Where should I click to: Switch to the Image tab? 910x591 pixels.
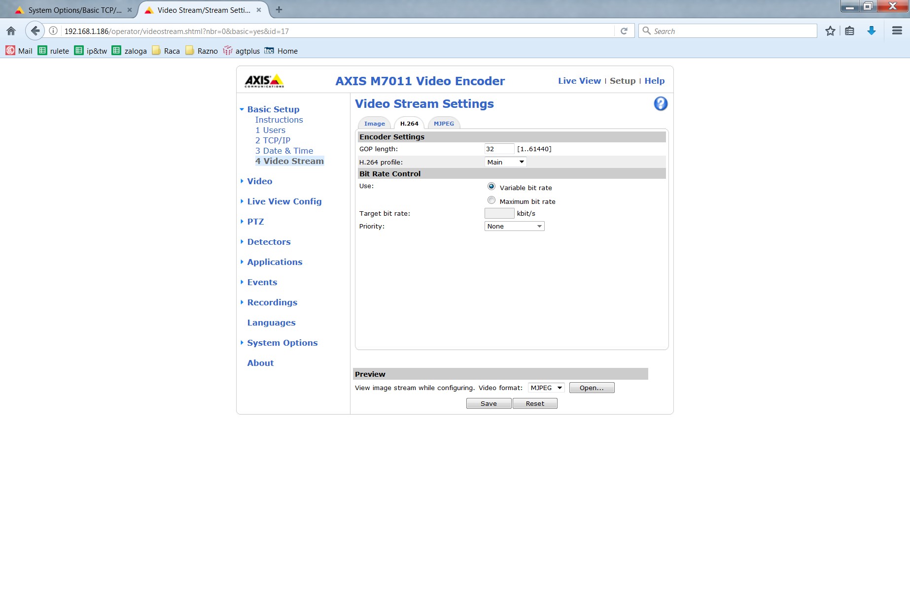pos(375,124)
